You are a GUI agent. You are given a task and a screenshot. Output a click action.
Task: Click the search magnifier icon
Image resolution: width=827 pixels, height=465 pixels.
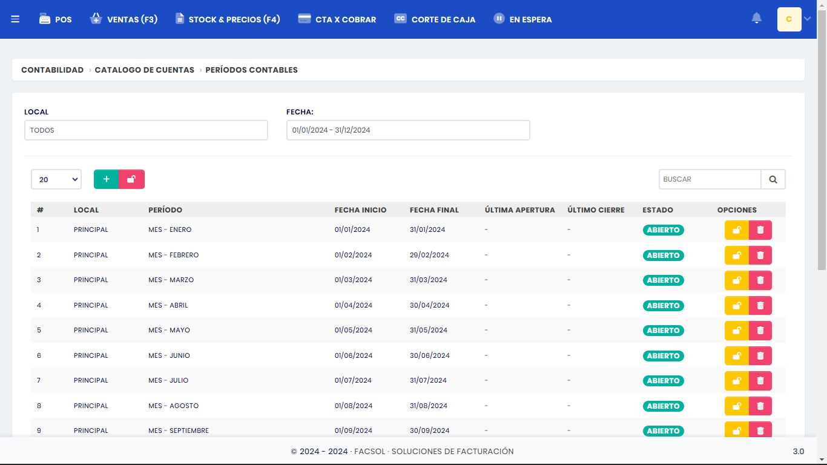773,179
